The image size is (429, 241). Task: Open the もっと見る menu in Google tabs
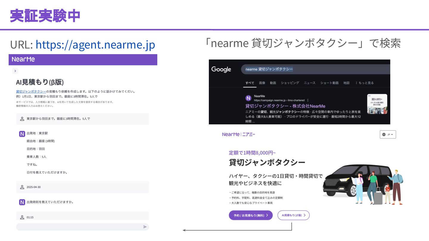pyautogui.click(x=365, y=83)
